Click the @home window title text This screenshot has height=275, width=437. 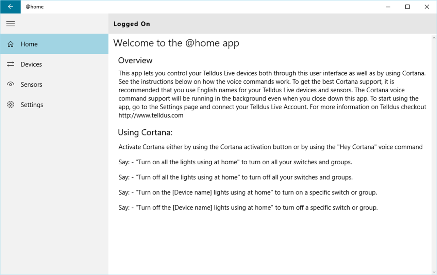tap(35, 7)
